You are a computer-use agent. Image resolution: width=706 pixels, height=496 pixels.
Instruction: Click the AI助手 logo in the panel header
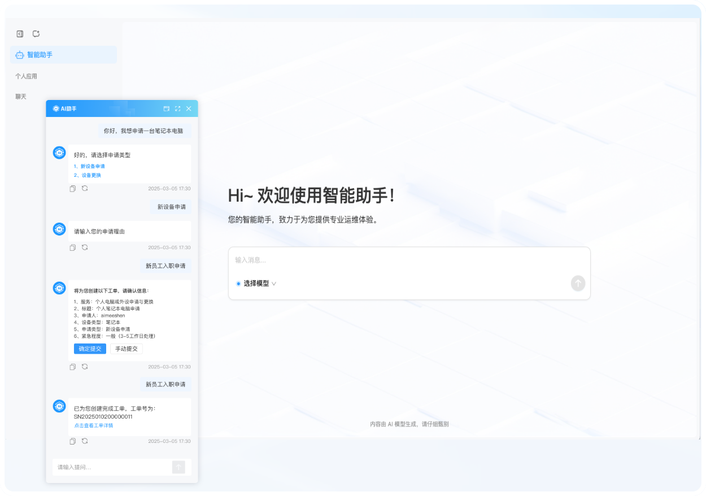[x=56, y=108]
